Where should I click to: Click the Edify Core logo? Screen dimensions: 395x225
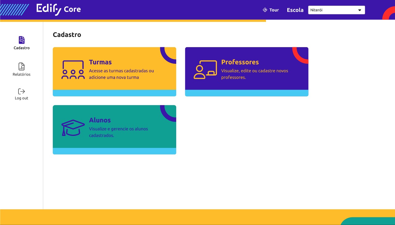point(59,10)
